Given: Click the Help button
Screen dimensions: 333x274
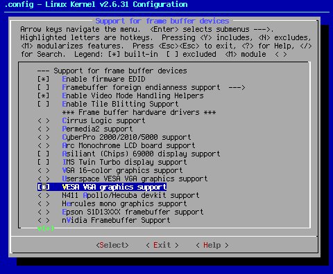Looking at the screenshot, I should [212, 245].
